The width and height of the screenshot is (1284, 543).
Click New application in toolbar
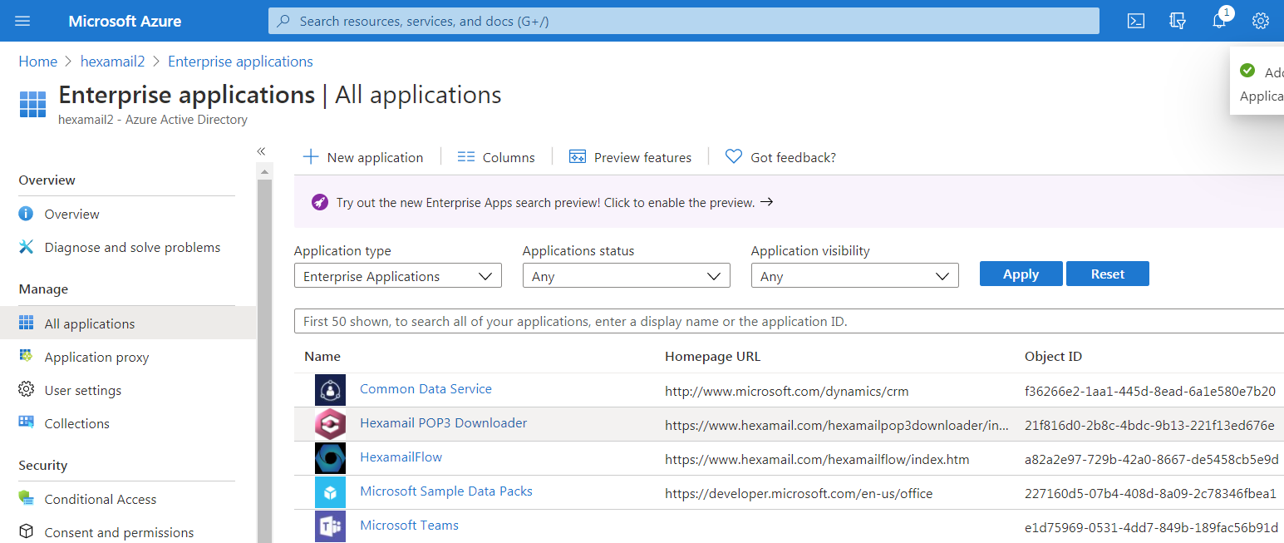coord(363,157)
